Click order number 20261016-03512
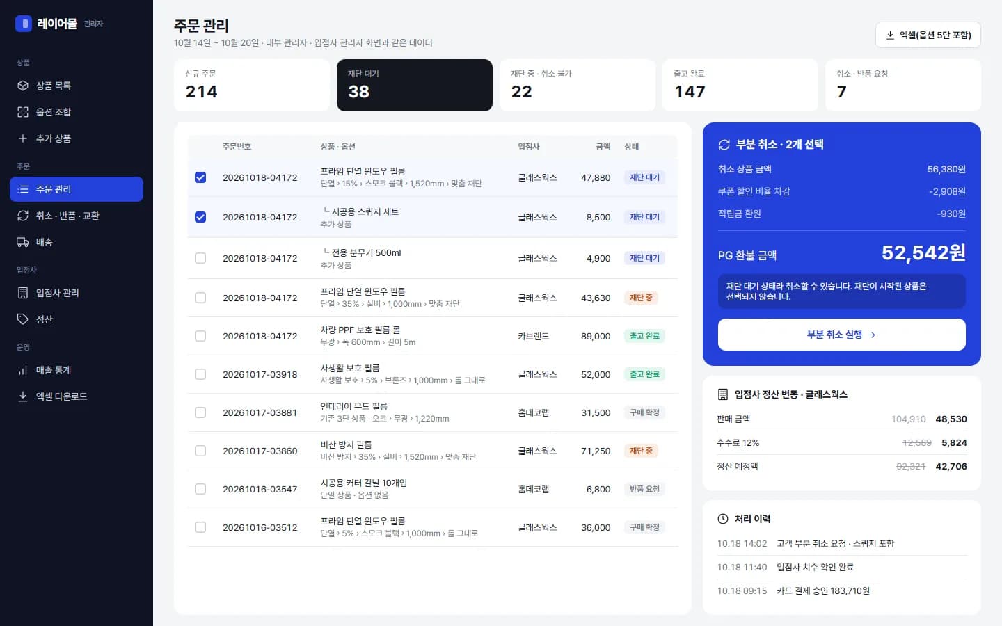The width and height of the screenshot is (1002, 626). pos(260,527)
